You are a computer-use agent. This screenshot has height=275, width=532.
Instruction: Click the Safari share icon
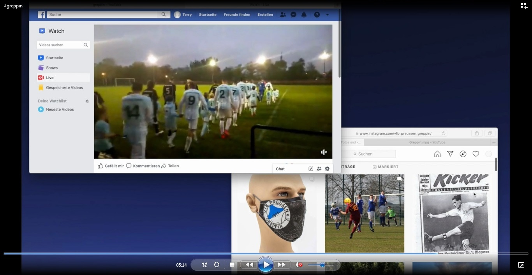(477, 133)
